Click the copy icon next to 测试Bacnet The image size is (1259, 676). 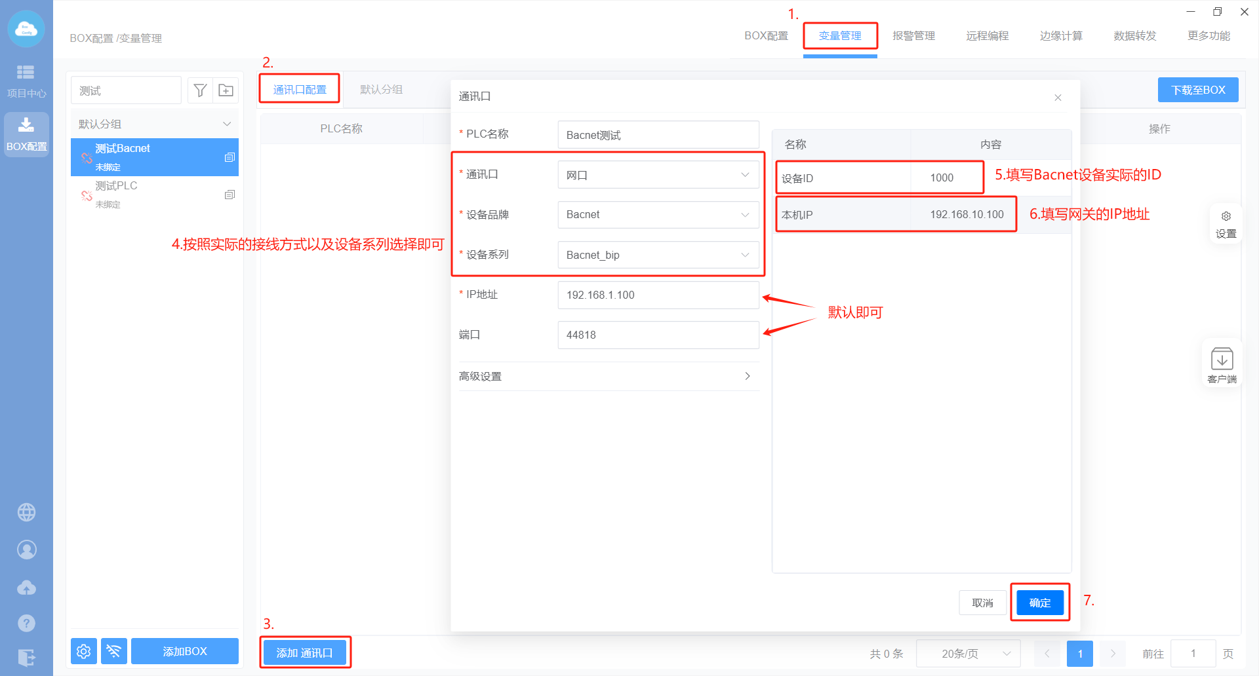pyautogui.click(x=230, y=157)
